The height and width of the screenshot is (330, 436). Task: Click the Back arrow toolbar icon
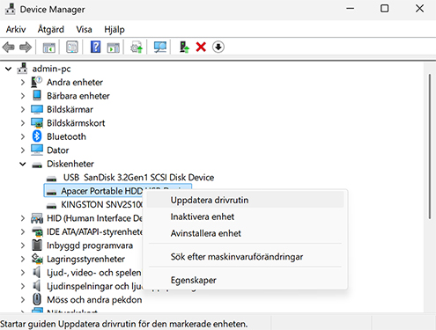[x=8, y=47]
